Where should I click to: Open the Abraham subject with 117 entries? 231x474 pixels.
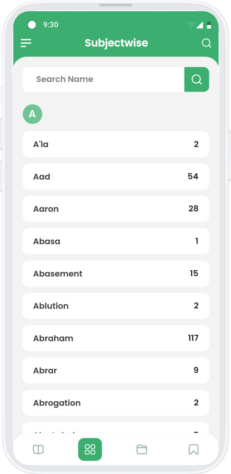pyautogui.click(x=116, y=338)
